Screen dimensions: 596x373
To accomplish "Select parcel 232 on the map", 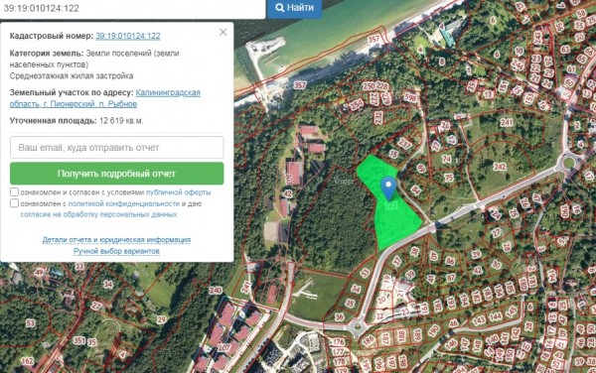I will click(377, 118).
